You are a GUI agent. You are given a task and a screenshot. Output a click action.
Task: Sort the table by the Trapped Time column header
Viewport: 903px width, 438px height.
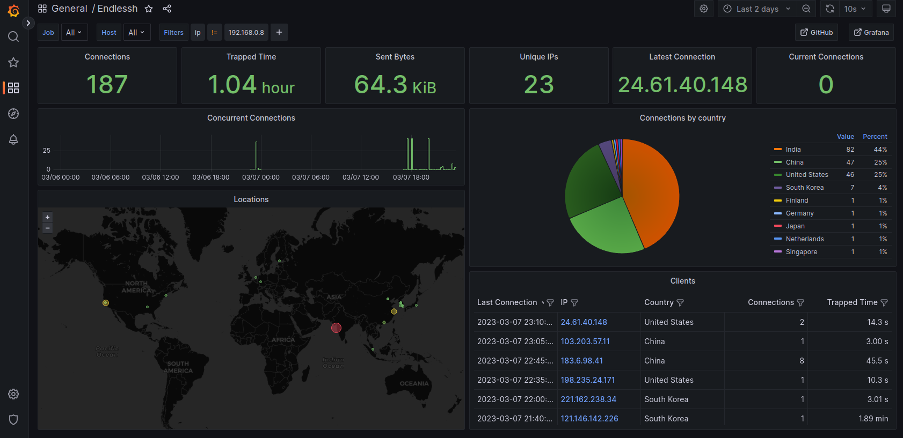coord(852,302)
